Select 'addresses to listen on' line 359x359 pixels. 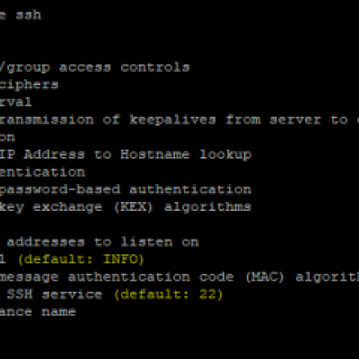pyautogui.click(x=102, y=242)
